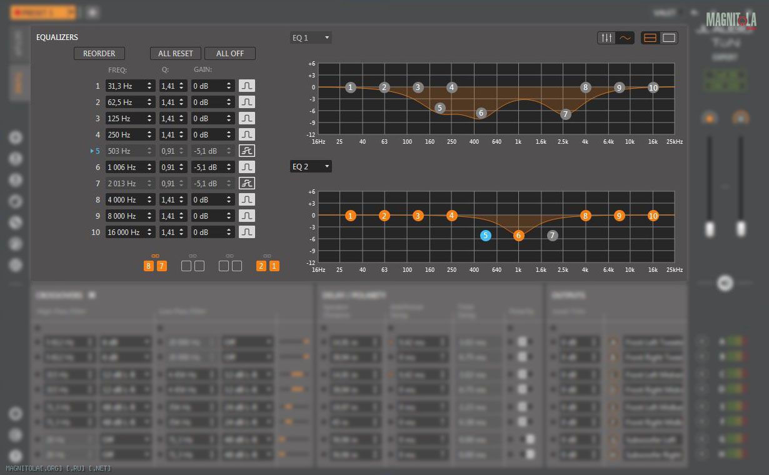
Task: Select blue node 5 in the EQ 2 graph
Action: pyautogui.click(x=486, y=236)
